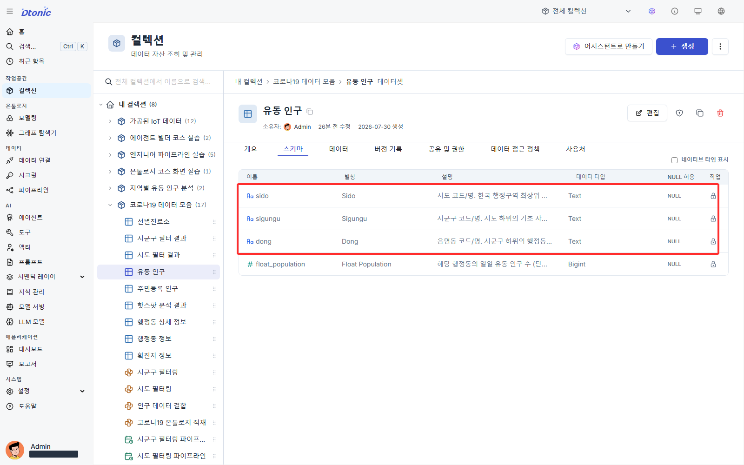Expand 설정 sidebar section

pos(82,391)
